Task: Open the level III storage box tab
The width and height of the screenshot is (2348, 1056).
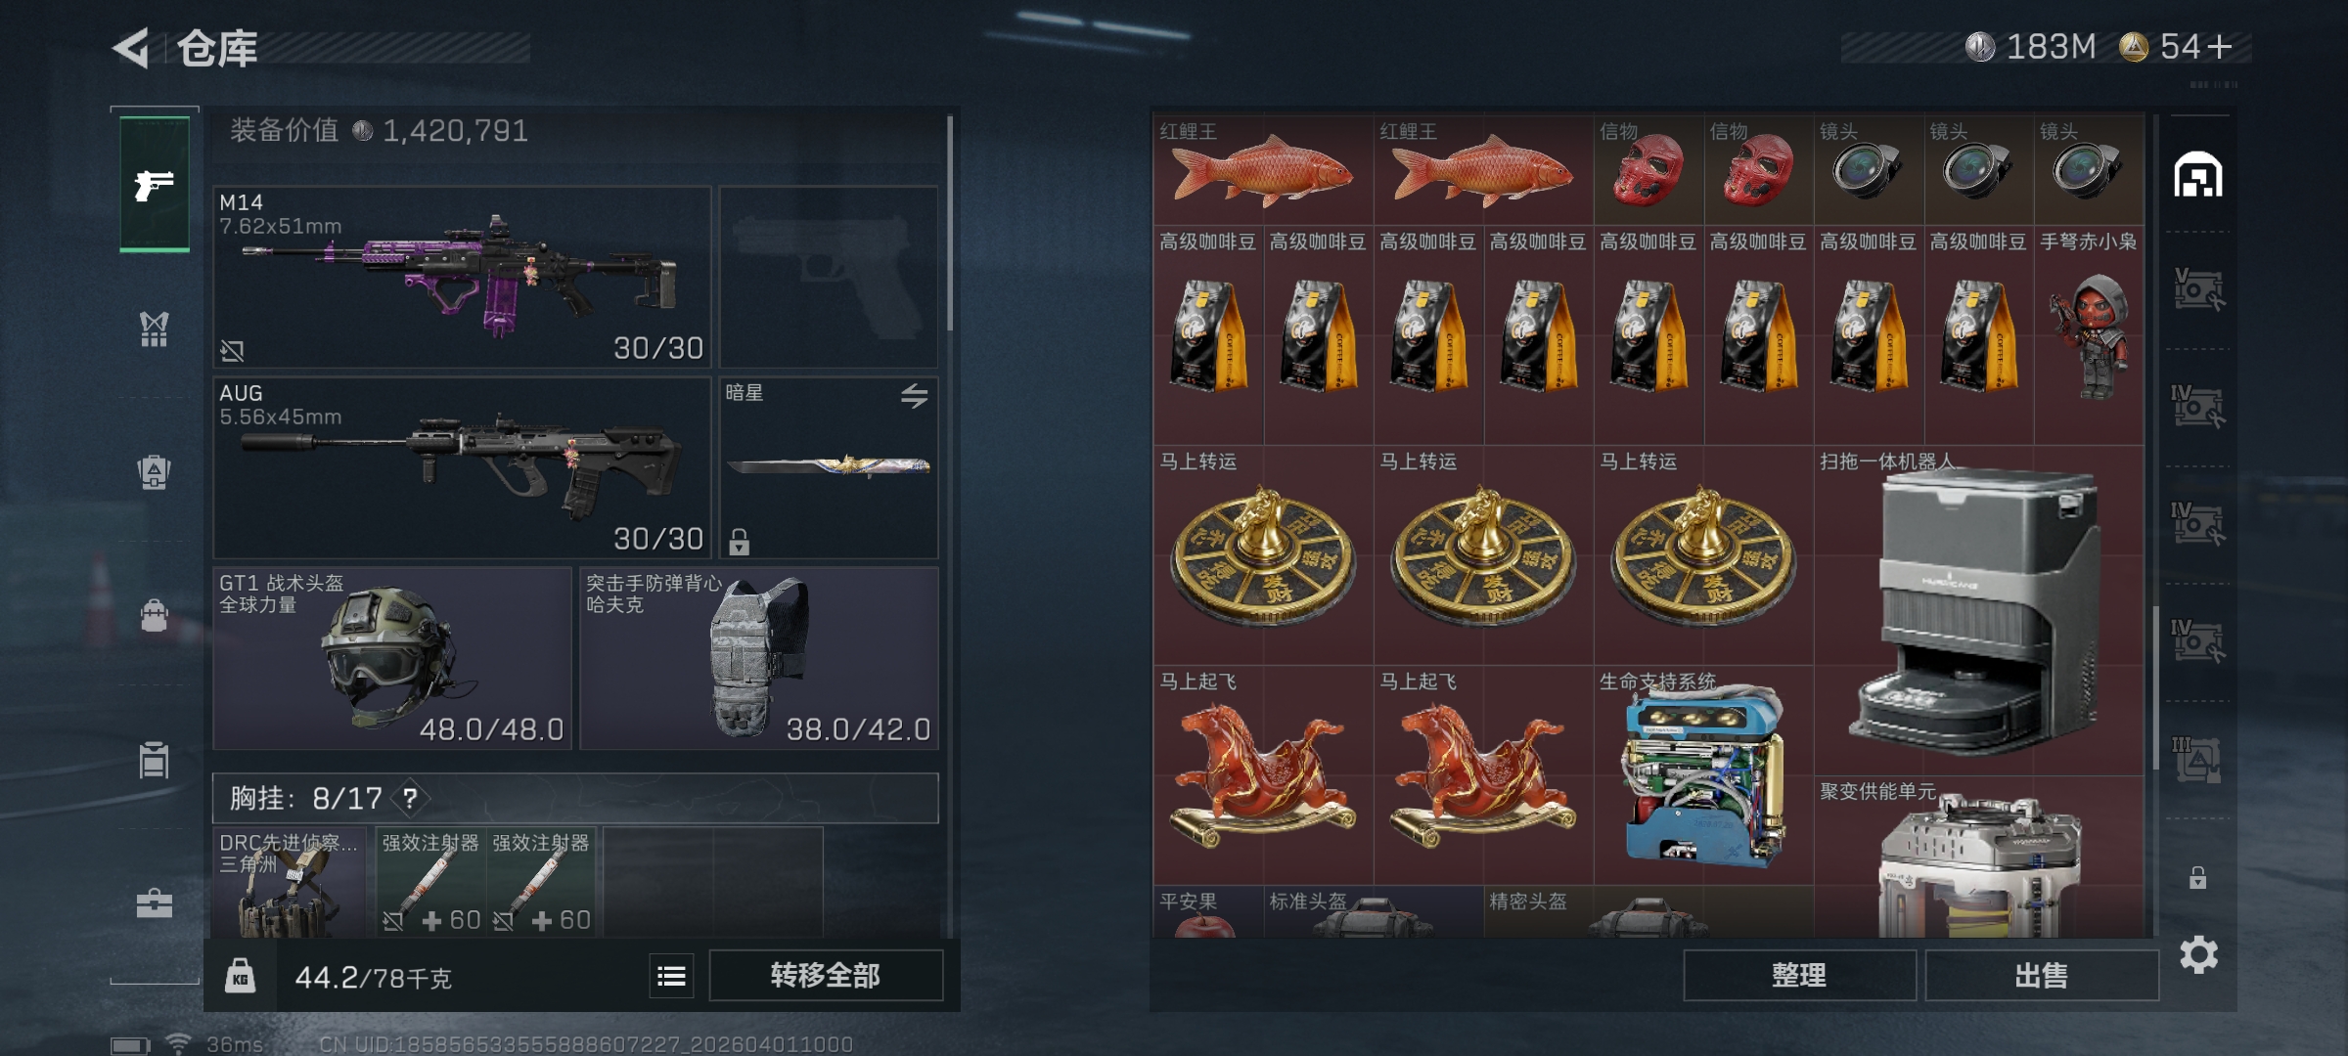Action: 2197,760
